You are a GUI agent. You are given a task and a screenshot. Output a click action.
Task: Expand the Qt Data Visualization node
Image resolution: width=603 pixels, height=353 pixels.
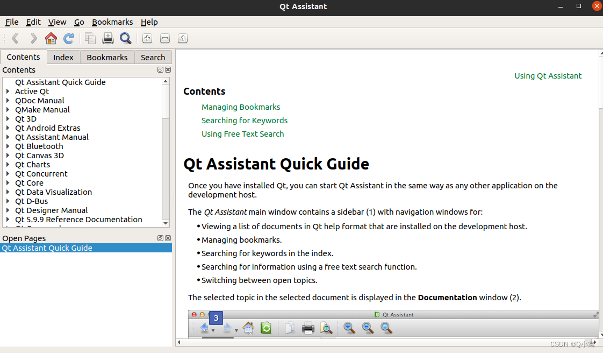click(x=8, y=192)
